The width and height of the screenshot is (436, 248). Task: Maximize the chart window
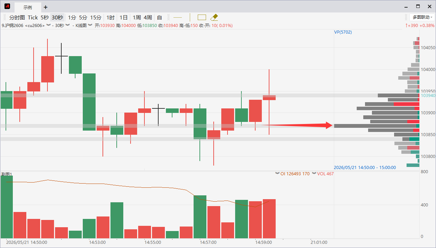418,7
